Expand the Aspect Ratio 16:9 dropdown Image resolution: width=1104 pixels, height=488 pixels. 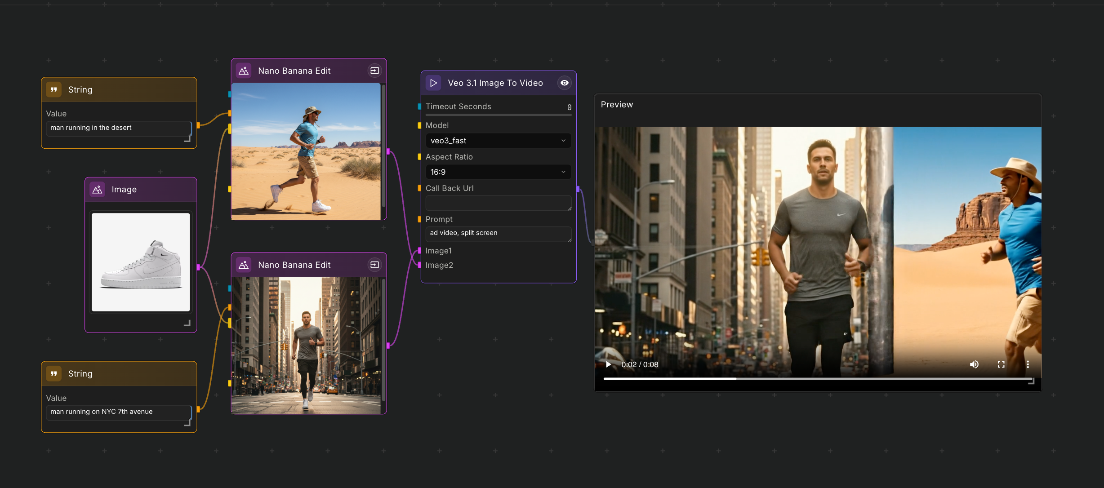[498, 172]
